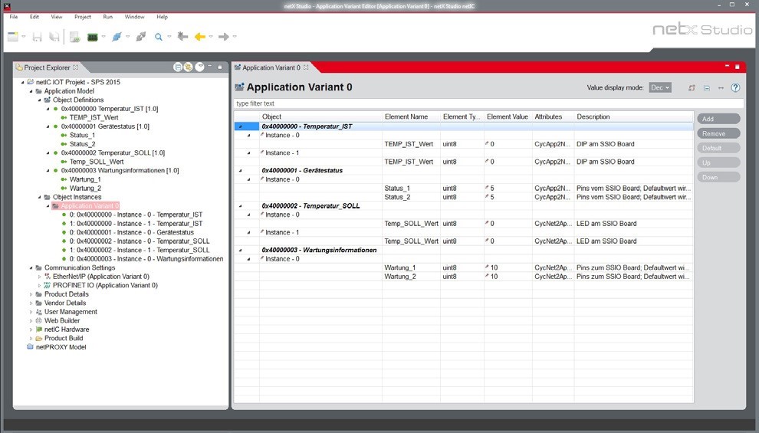Collapse the Object Definitions tree node
759x433 pixels.
click(40, 100)
